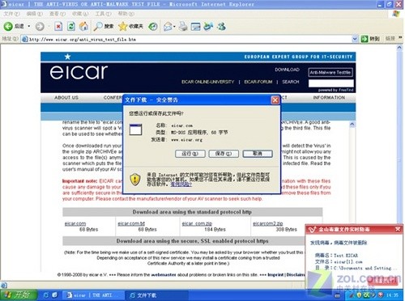The width and height of the screenshot is (405, 301).
Task: Close the 文件下载 security warning dialog
Action: tap(275, 100)
